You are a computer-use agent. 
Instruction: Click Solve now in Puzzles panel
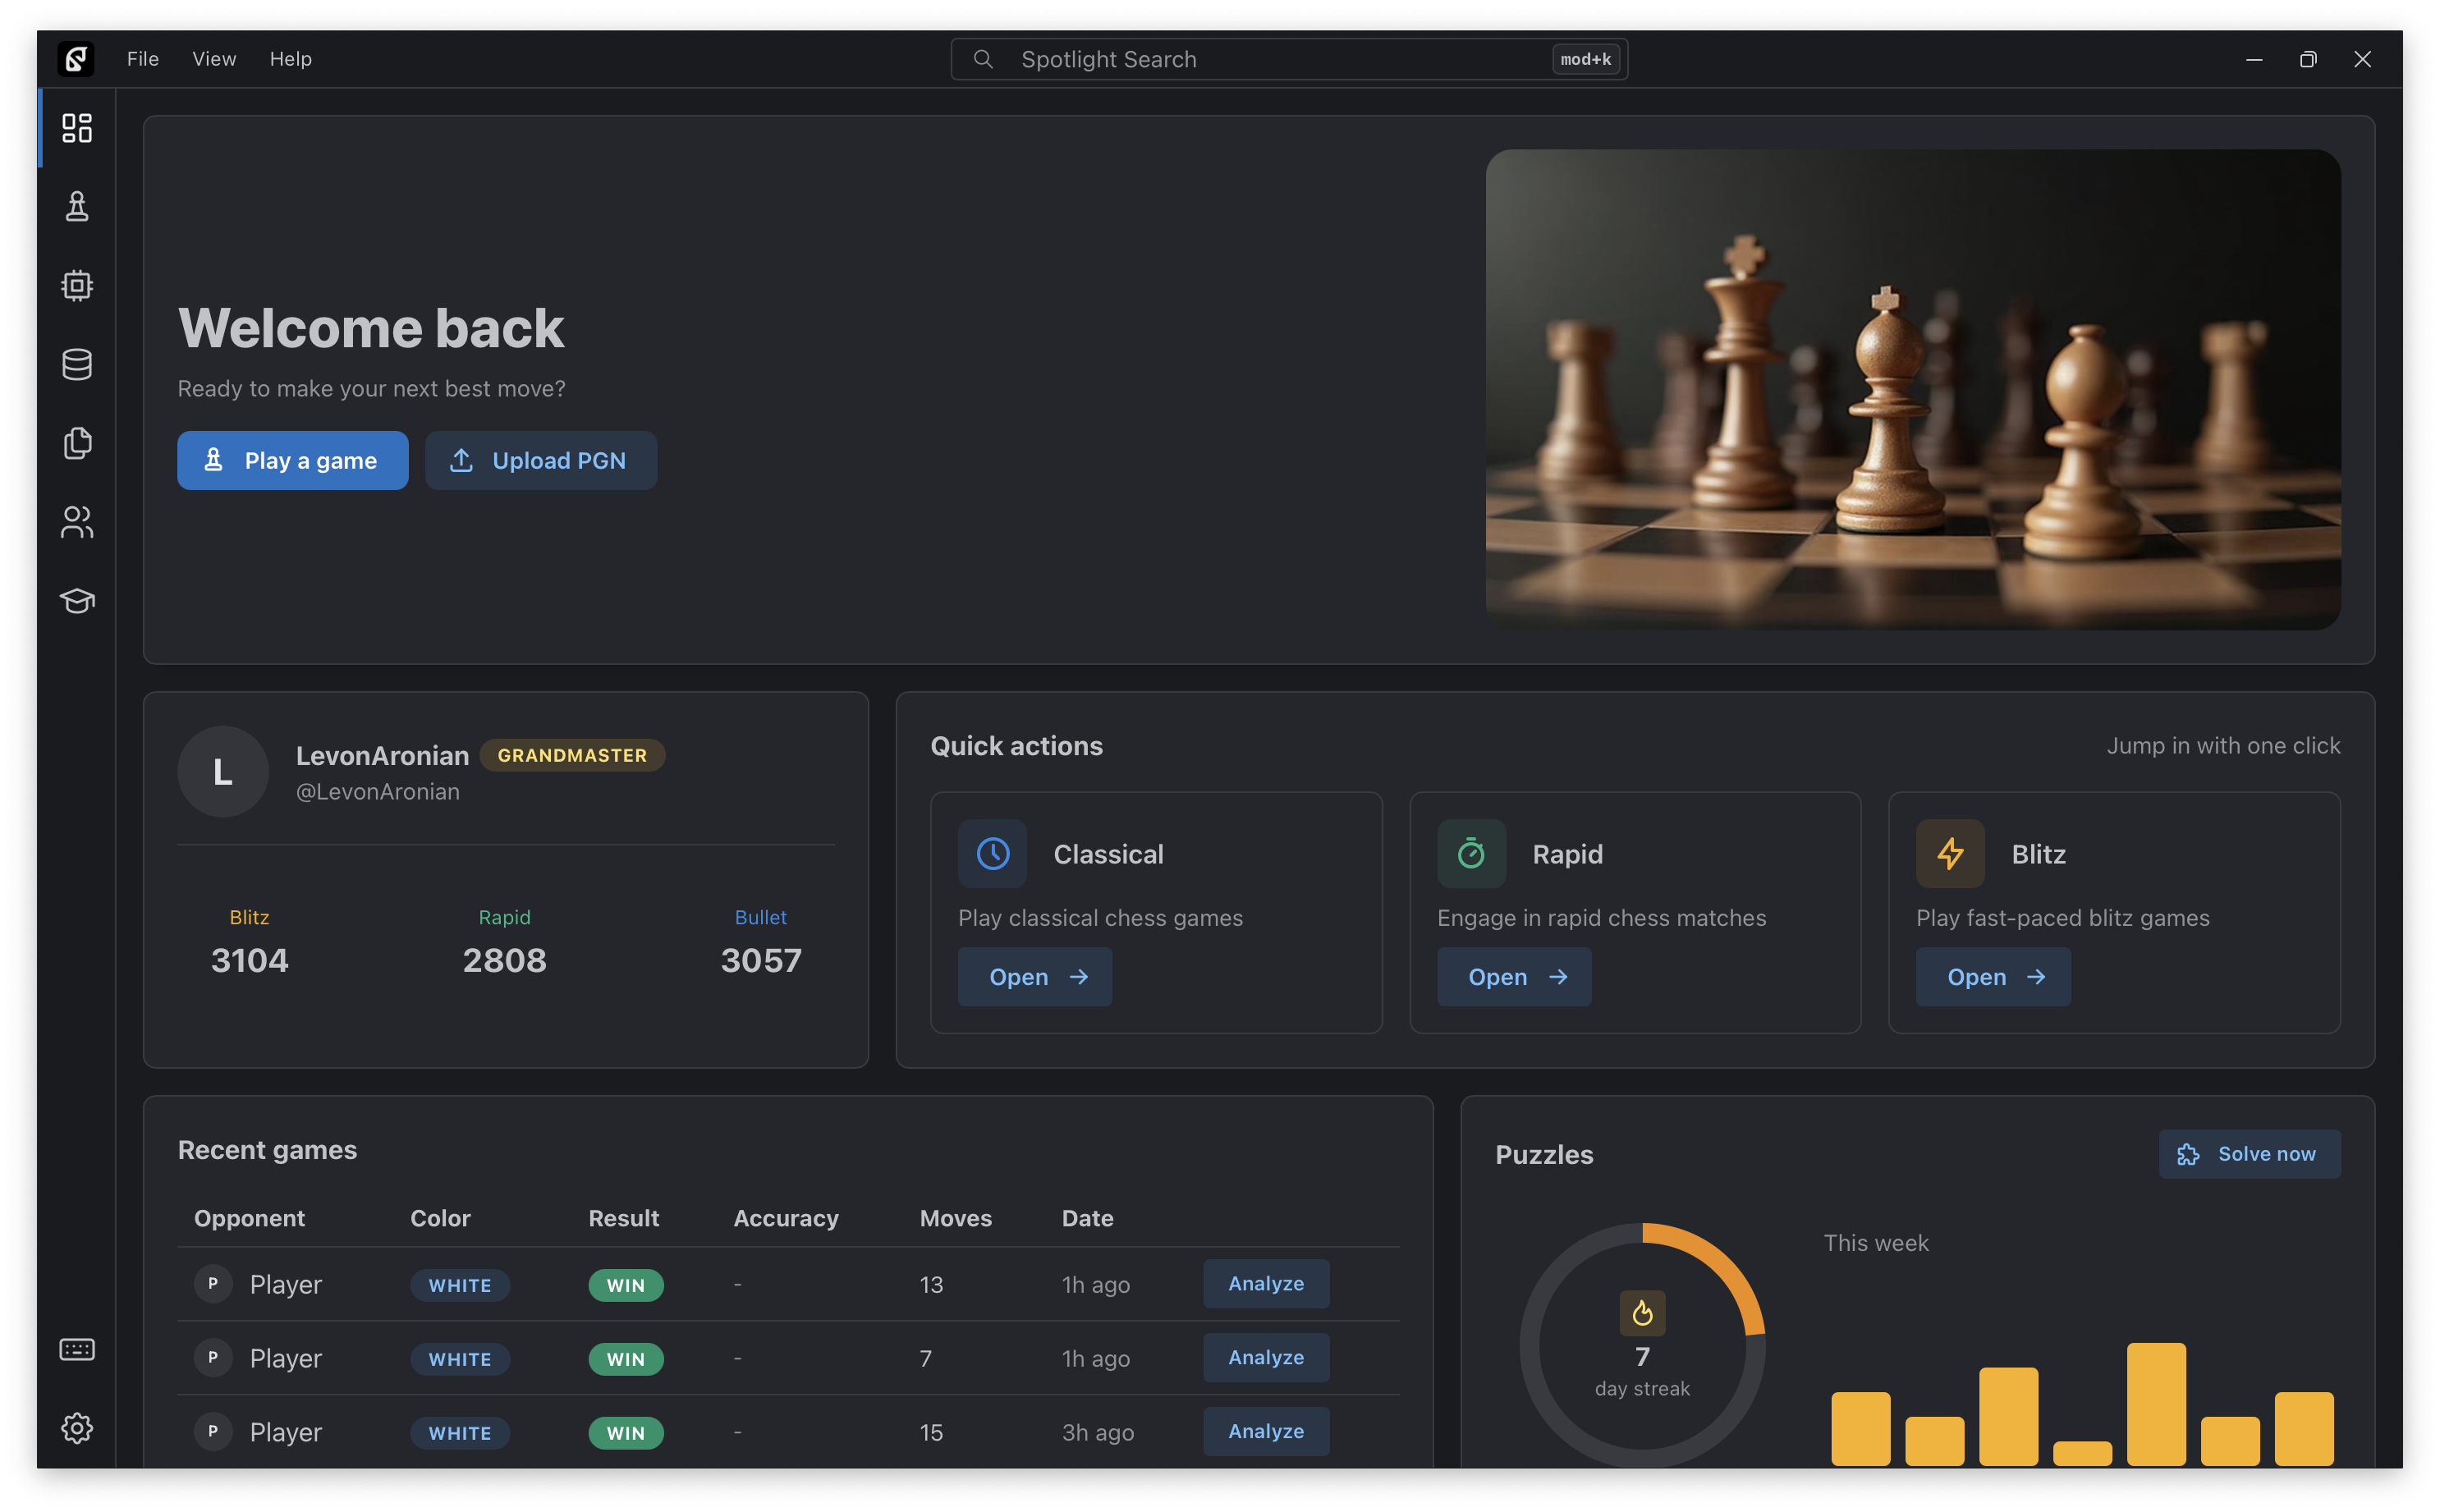tap(2249, 1154)
